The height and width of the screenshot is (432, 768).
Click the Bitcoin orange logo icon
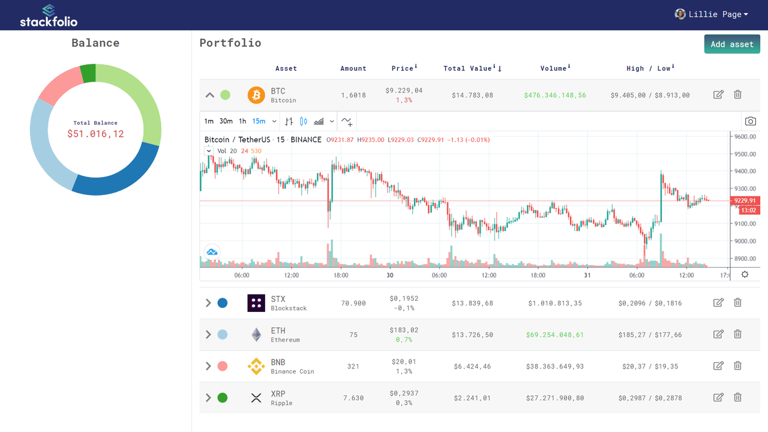point(256,95)
